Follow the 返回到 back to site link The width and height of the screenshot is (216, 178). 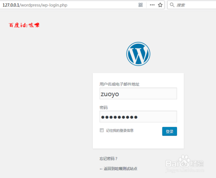tap(118, 168)
